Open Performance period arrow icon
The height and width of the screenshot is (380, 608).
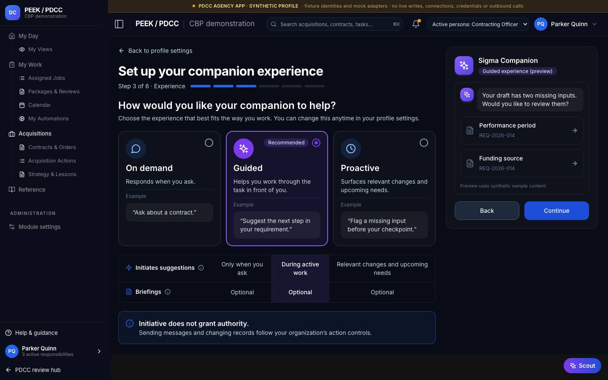click(x=575, y=130)
